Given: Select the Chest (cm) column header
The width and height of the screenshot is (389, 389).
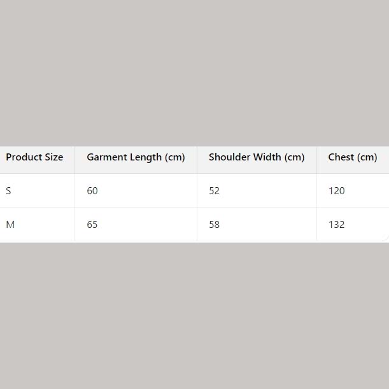Looking at the screenshot, I should (352, 157).
